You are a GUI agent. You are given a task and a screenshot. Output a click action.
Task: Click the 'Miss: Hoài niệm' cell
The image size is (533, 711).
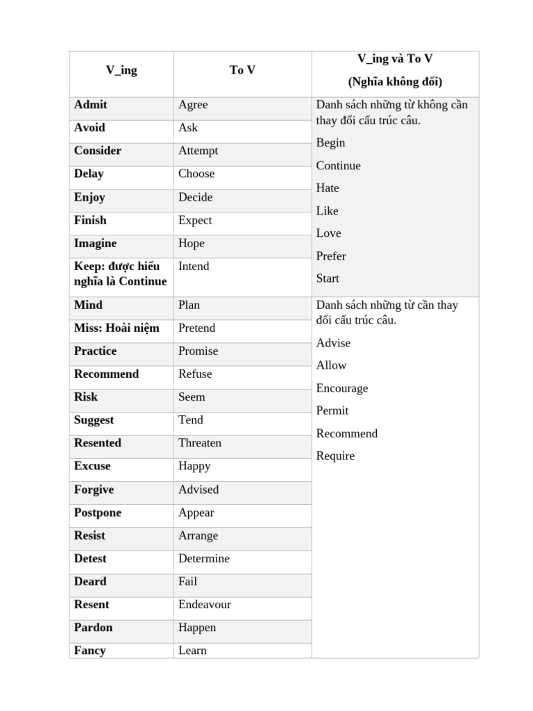(121, 331)
